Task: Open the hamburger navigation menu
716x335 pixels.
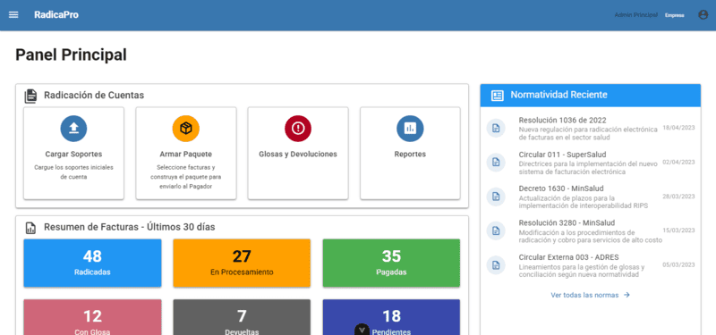Action: pos(13,14)
